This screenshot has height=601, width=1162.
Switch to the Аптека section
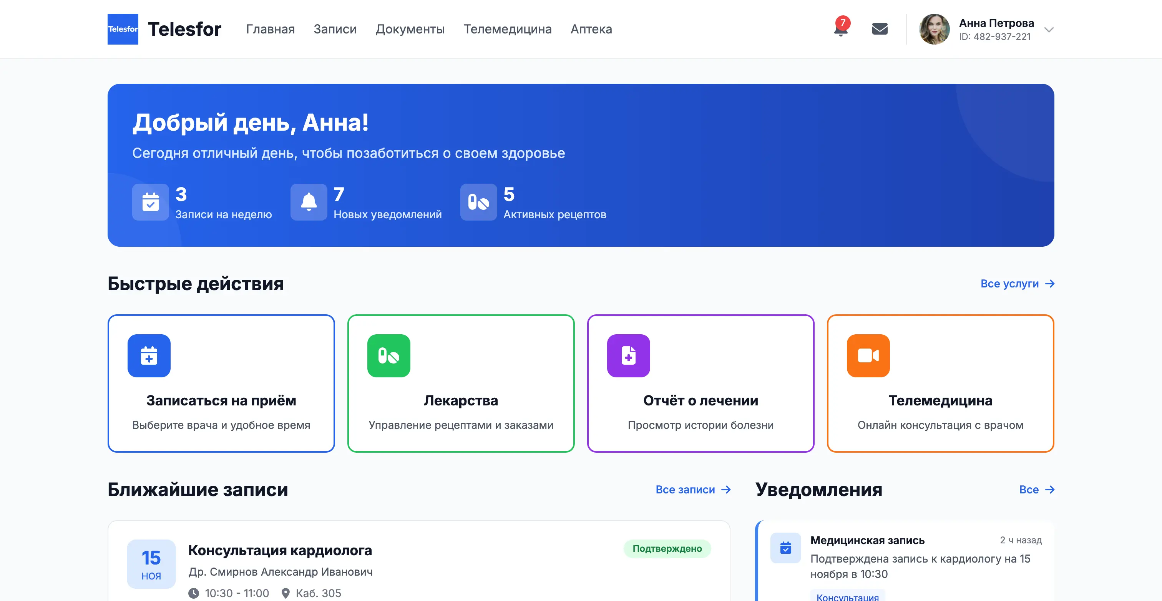[591, 29]
